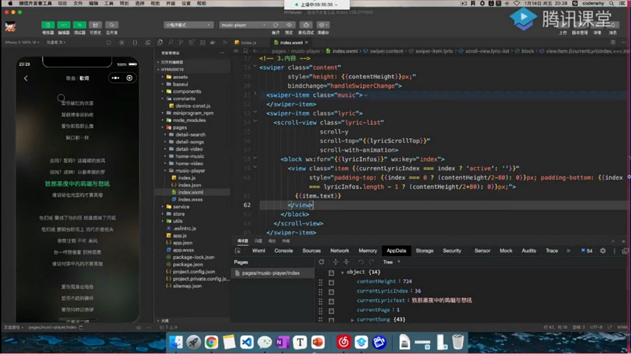631x354 pixels.
Task: Click the mini program capsule menu dots
Action: [116, 78]
